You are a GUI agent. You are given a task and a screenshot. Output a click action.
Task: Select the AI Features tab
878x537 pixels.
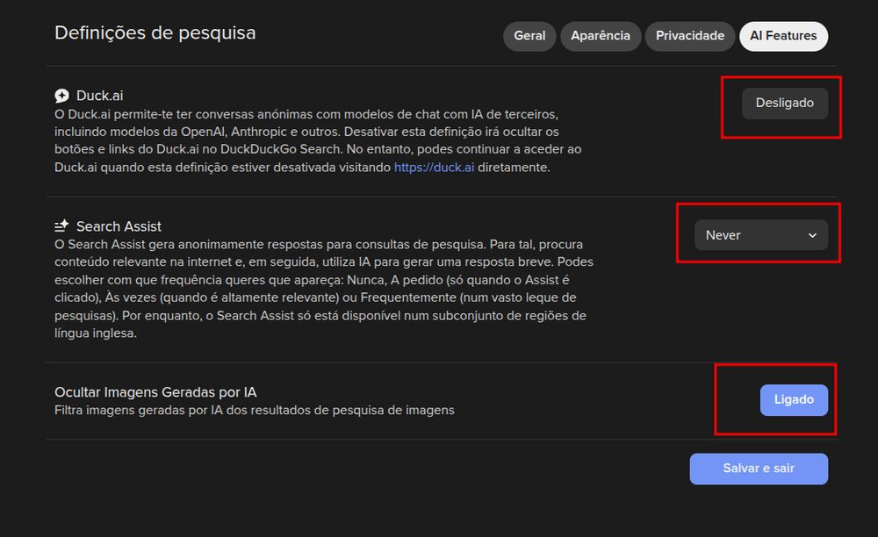(x=783, y=36)
